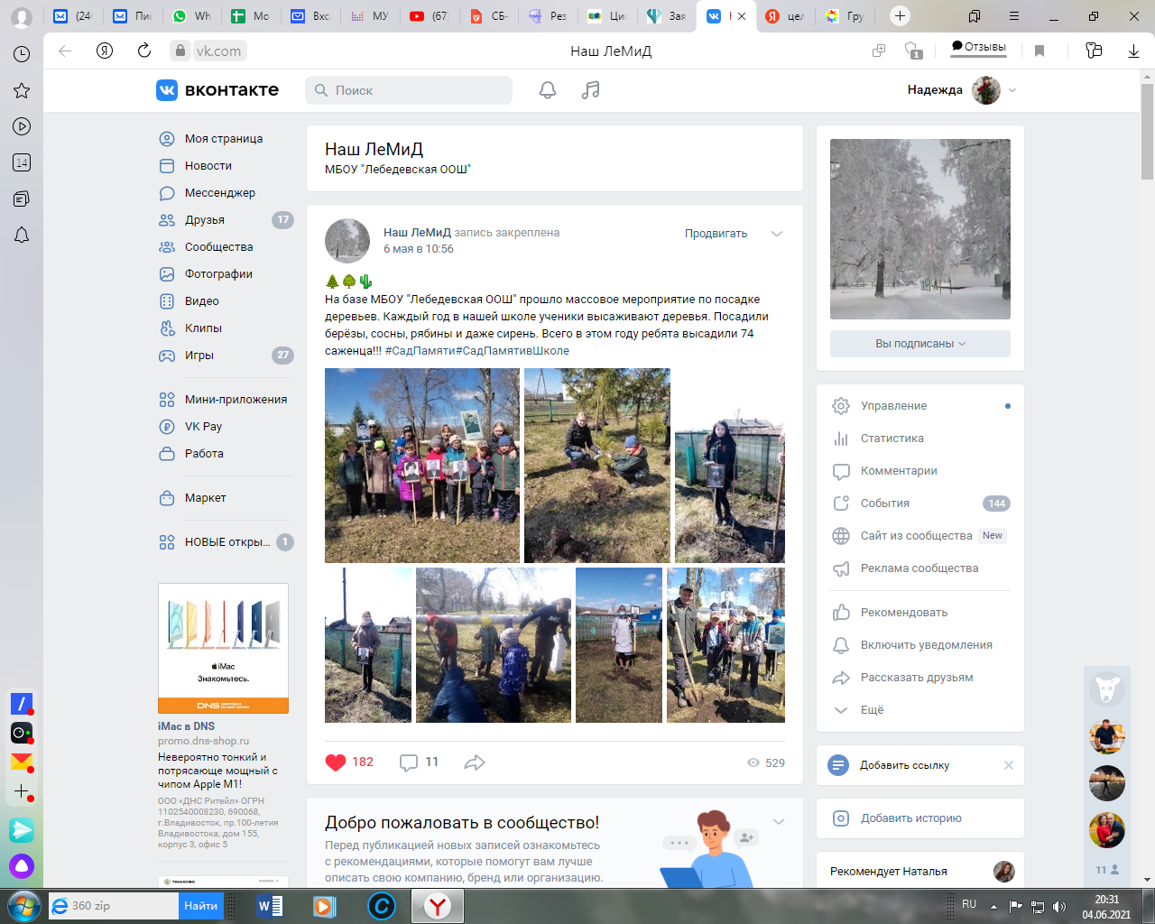Screen dimensions: 1155x924
Task: Open the pinned post options chevron
Action: 777,234
